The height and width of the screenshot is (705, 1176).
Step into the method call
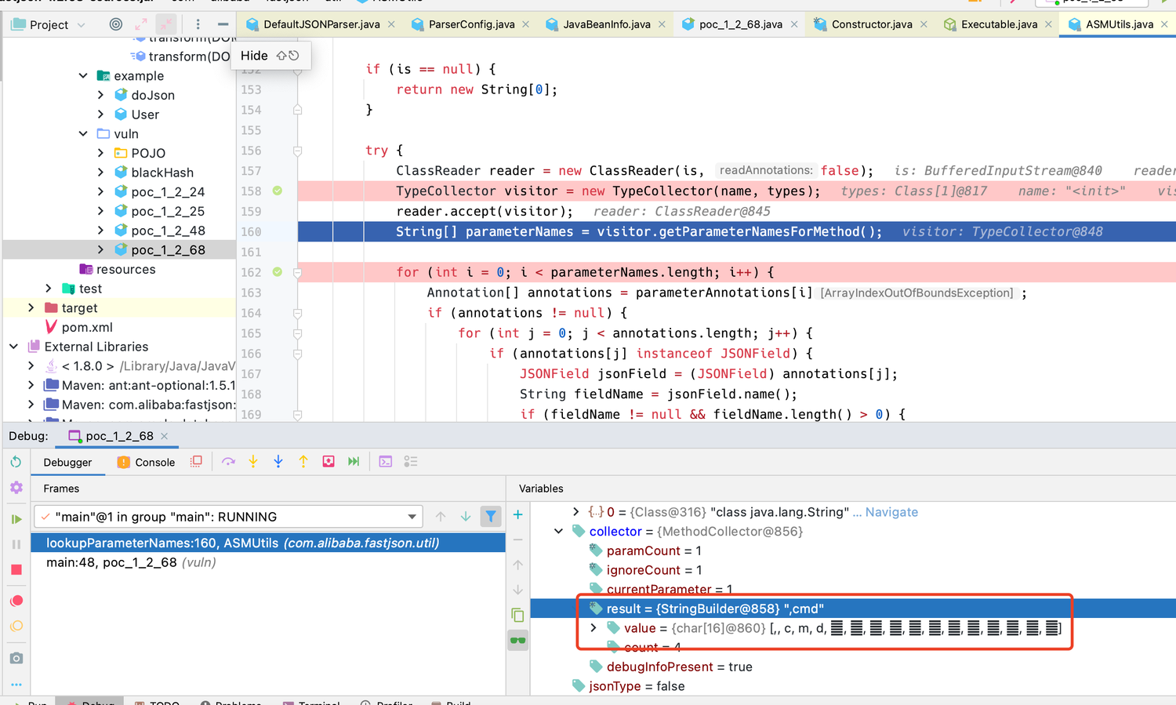pyautogui.click(x=253, y=462)
